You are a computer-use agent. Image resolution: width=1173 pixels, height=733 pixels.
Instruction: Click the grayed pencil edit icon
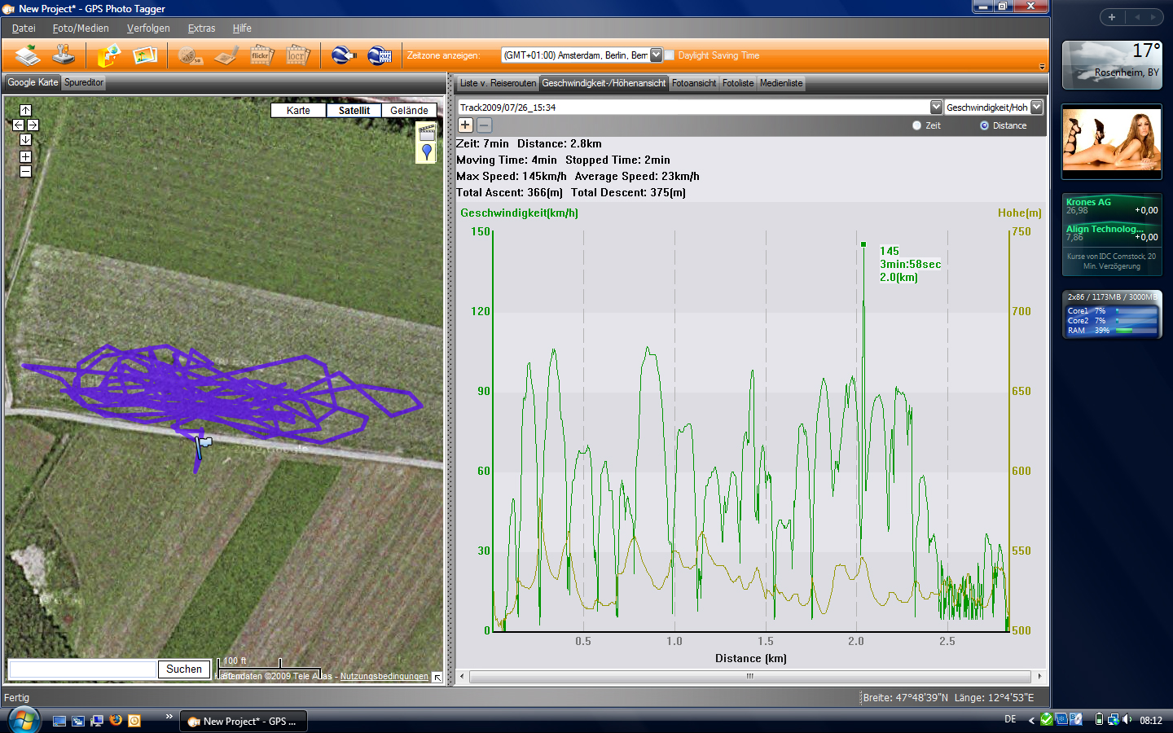click(x=226, y=55)
